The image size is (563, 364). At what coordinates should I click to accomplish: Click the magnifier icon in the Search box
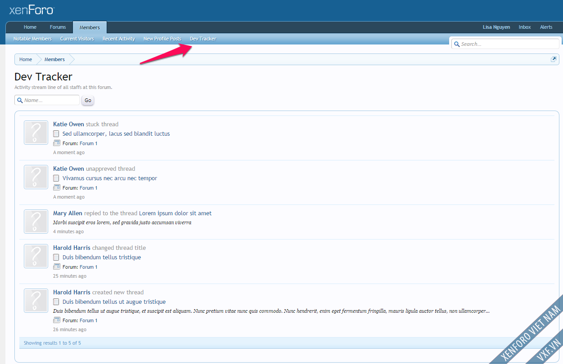click(457, 44)
